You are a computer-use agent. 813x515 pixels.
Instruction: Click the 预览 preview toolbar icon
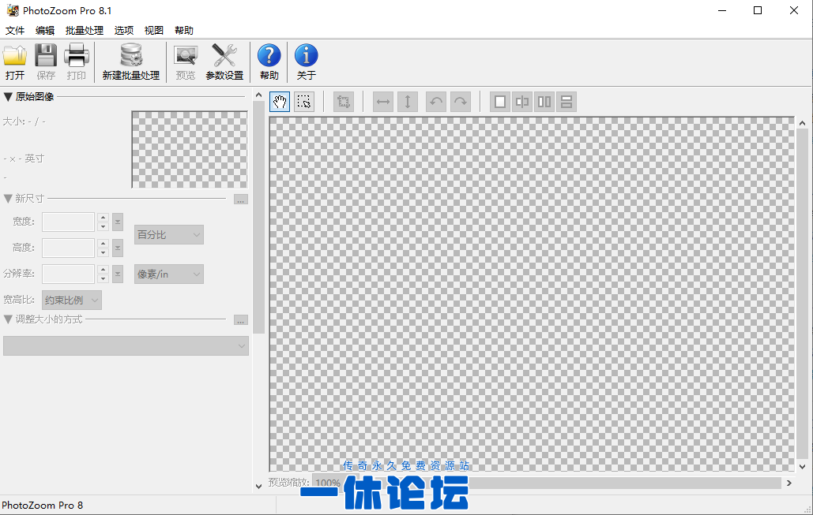[185, 62]
